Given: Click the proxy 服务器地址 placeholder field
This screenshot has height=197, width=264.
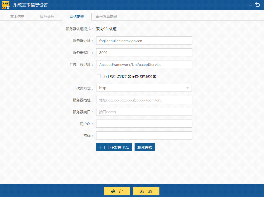Looking at the screenshot, I should coord(144,100).
